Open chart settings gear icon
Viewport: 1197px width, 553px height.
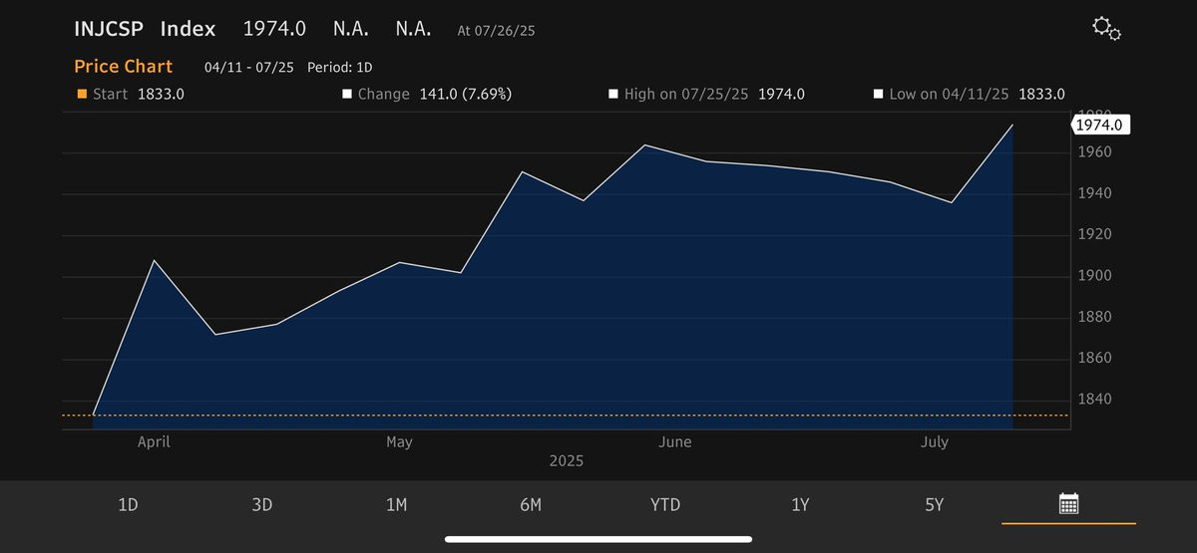click(1107, 29)
